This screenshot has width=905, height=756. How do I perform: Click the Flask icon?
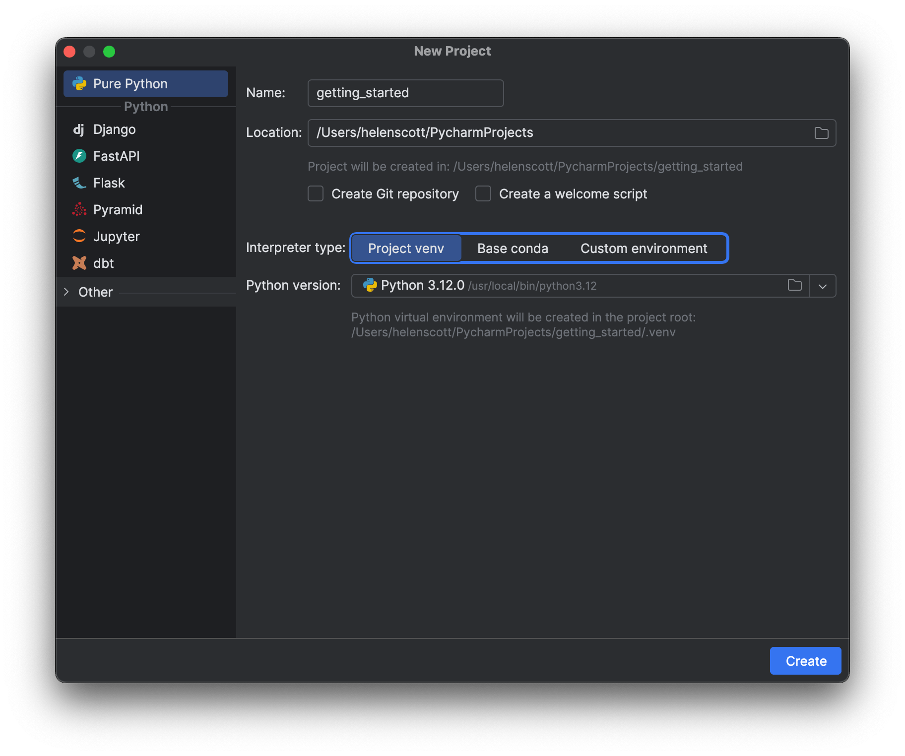pyautogui.click(x=79, y=183)
